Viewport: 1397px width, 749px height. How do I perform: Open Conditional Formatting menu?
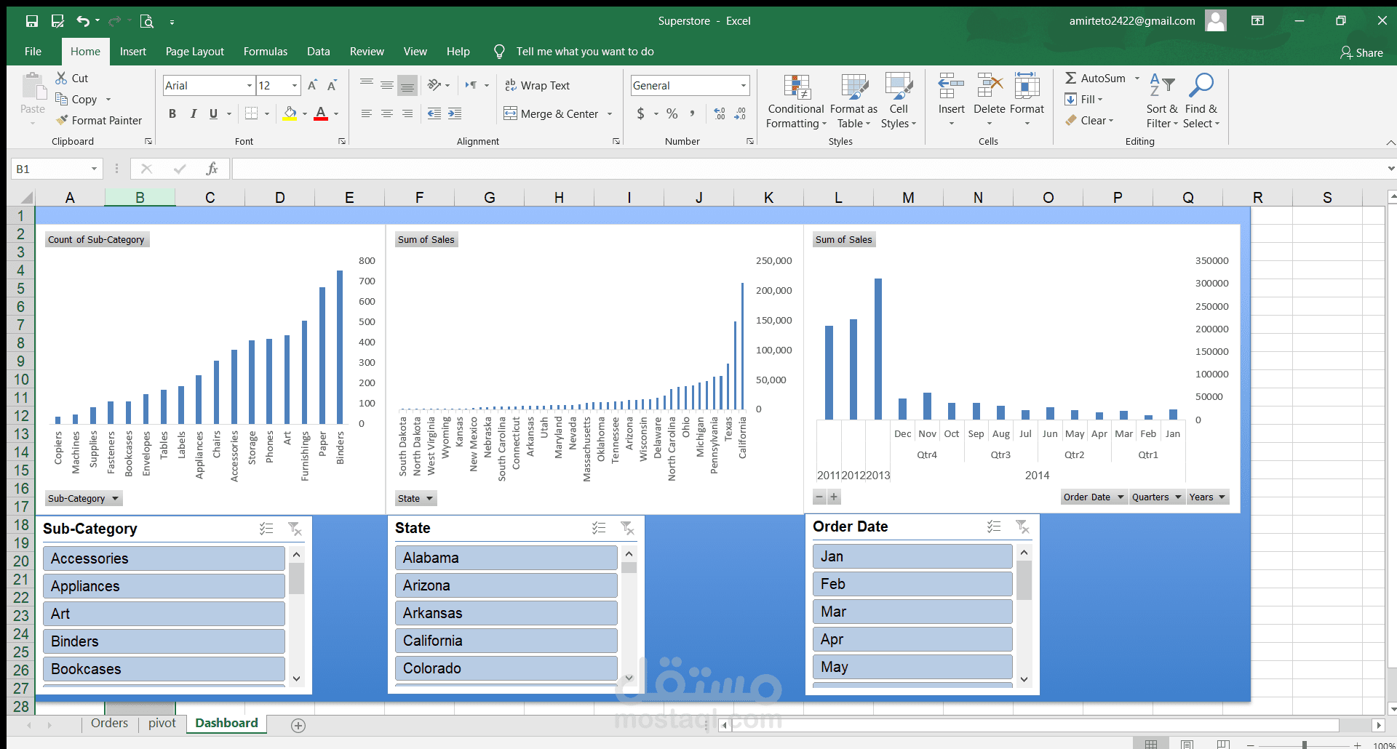tap(796, 102)
